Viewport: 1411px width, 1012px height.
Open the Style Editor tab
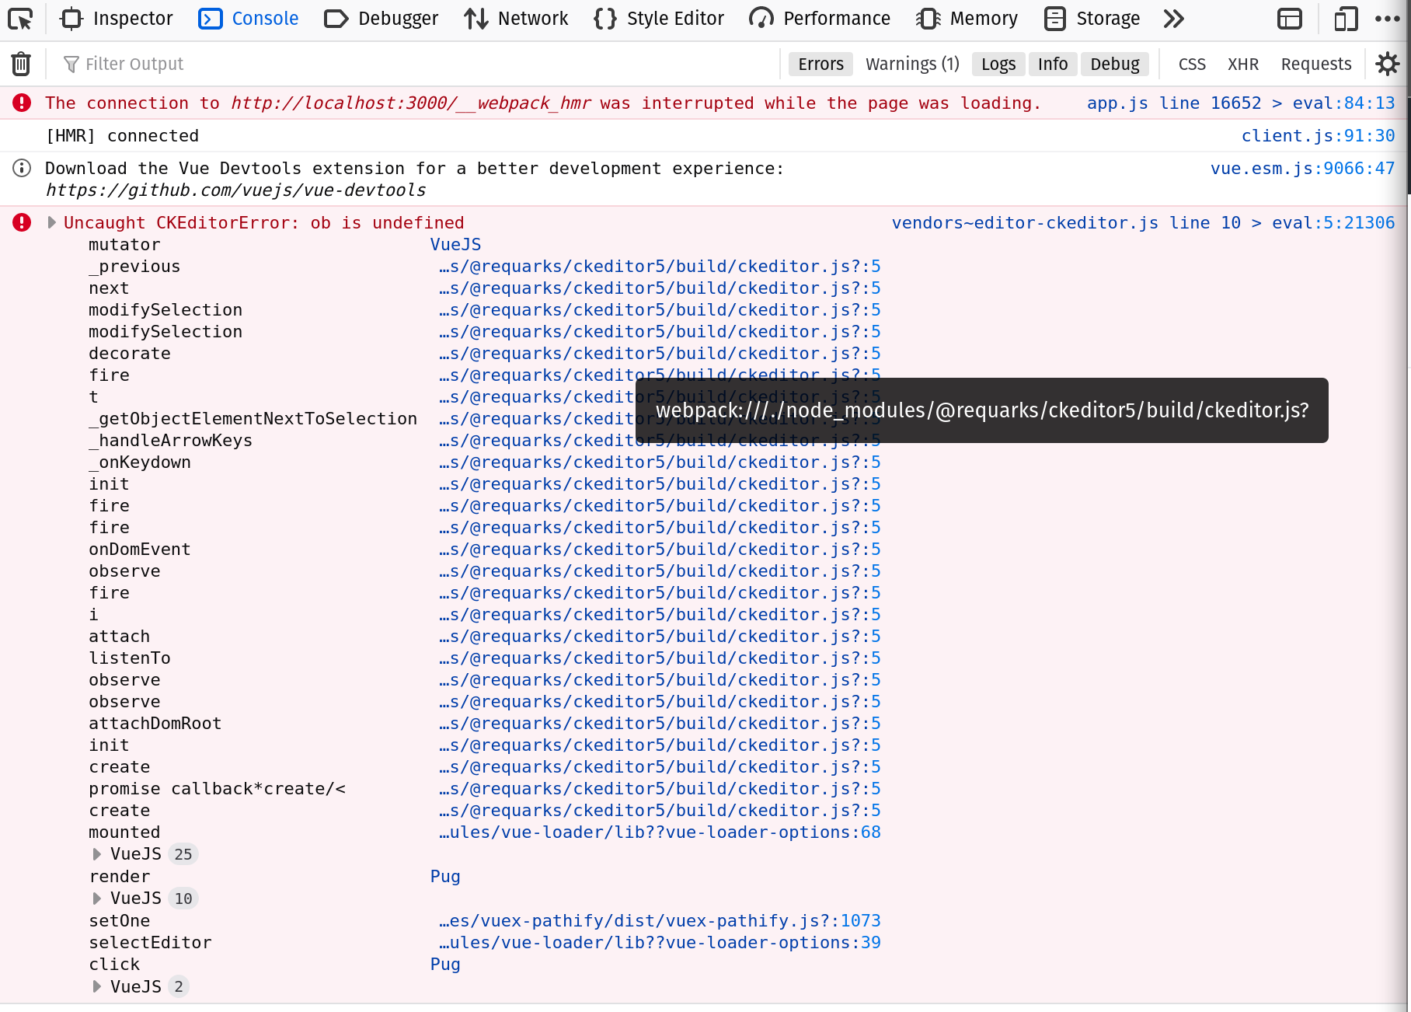(659, 19)
